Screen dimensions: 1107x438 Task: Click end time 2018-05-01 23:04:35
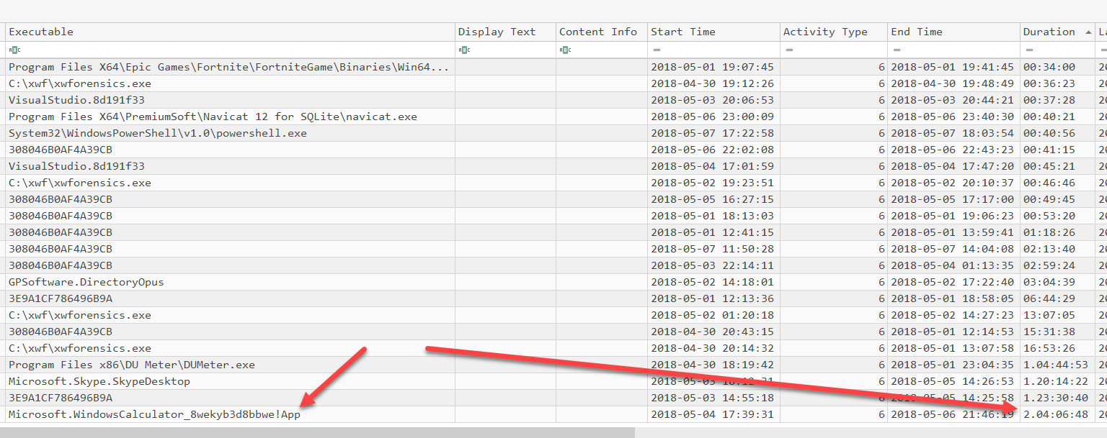(x=952, y=365)
